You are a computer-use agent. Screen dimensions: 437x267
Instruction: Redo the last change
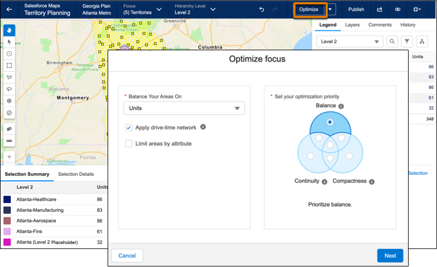coord(275,9)
